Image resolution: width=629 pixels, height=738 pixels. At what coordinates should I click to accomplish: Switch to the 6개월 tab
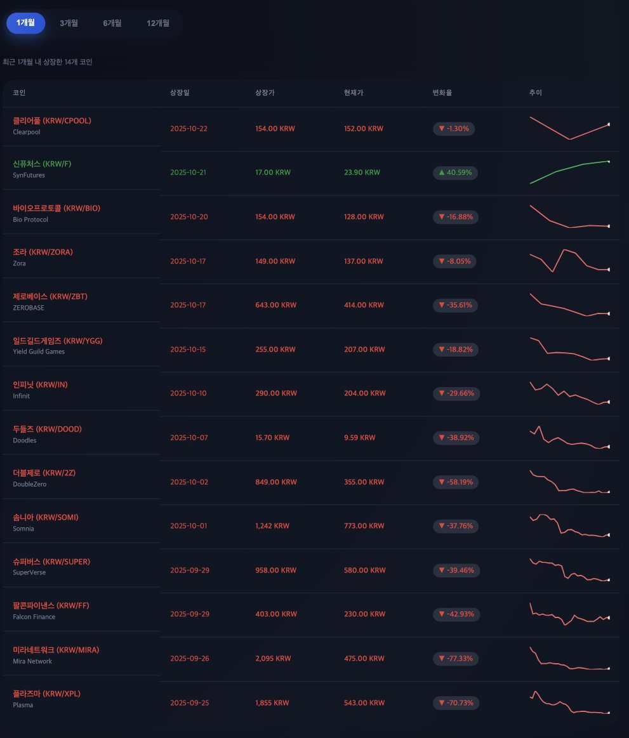112,23
